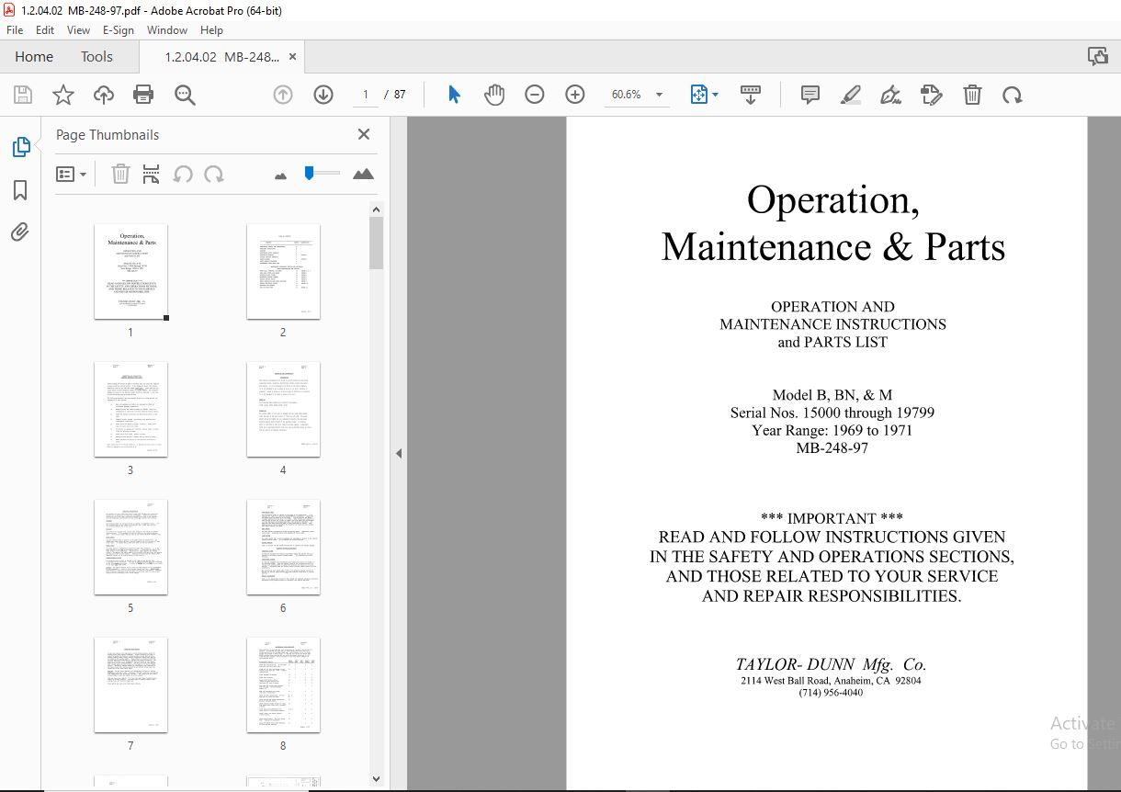Open the thumbnail options dropdown
The image size is (1121, 792).
pyautogui.click(x=72, y=174)
